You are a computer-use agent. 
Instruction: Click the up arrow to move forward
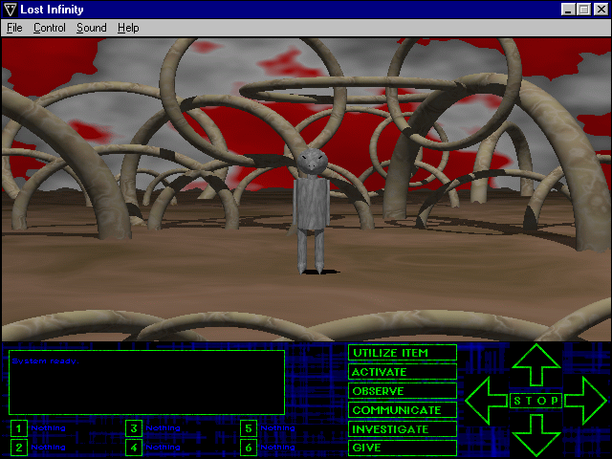[535, 365]
